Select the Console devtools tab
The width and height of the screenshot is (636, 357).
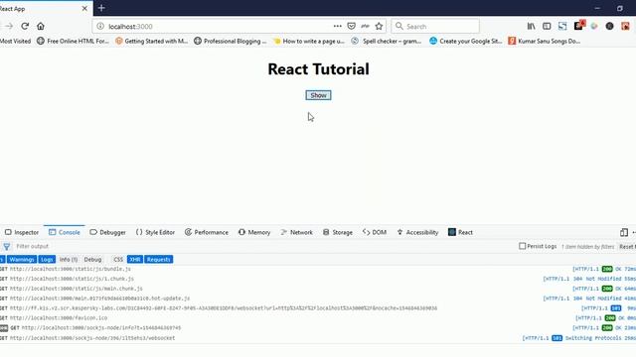pos(64,232)
